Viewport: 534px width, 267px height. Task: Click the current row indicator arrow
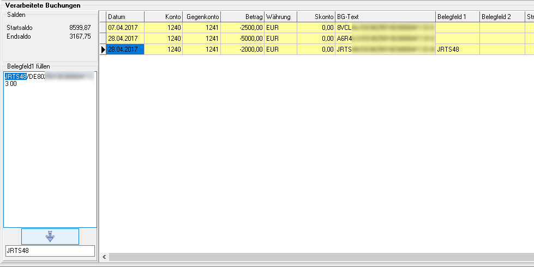pyautogui.click(x=103, y=49)
